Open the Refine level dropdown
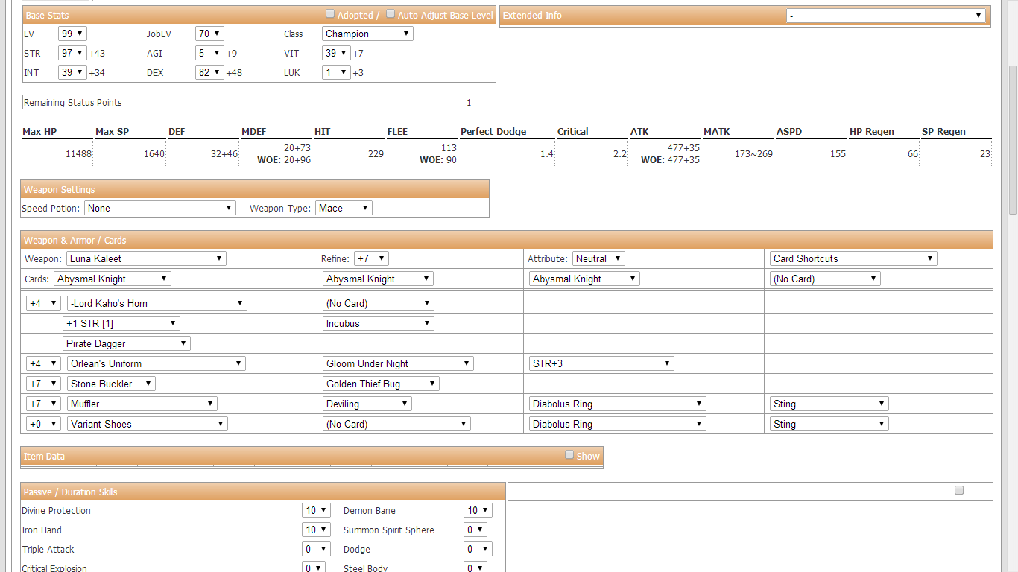This screenshot has width=1018, height=572. tap(370, 258)
